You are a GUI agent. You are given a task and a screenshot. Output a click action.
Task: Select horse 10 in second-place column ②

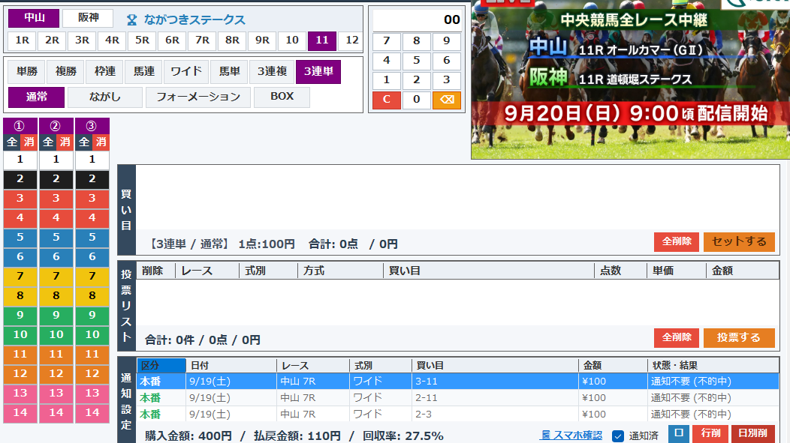point(56,335)
